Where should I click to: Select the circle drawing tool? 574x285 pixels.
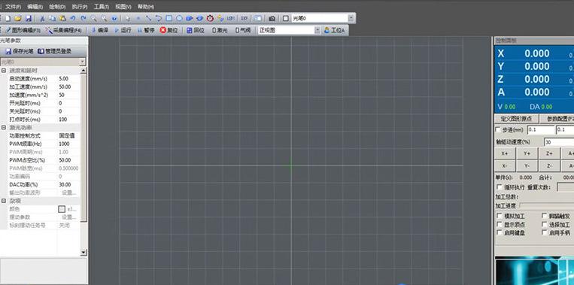[179, 18]
